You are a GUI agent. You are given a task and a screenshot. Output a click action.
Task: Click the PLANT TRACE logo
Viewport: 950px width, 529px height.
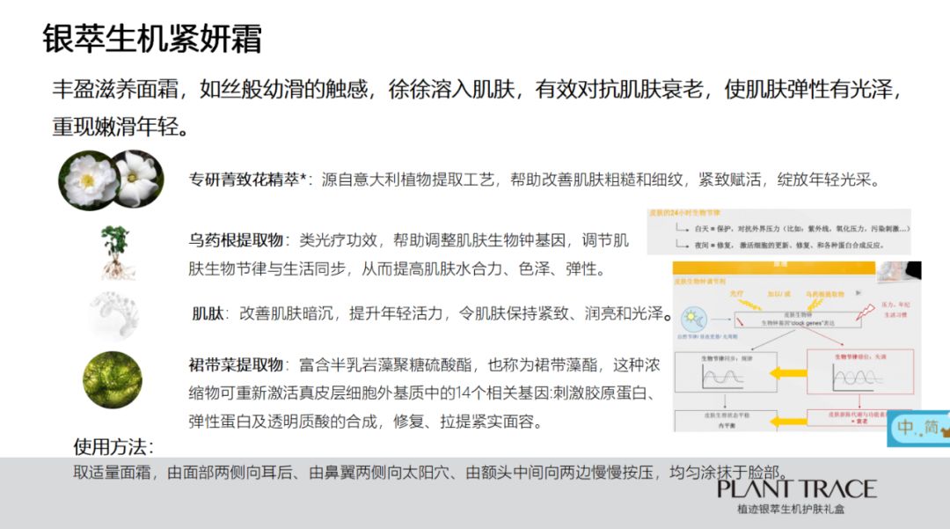tap(797, 489)
